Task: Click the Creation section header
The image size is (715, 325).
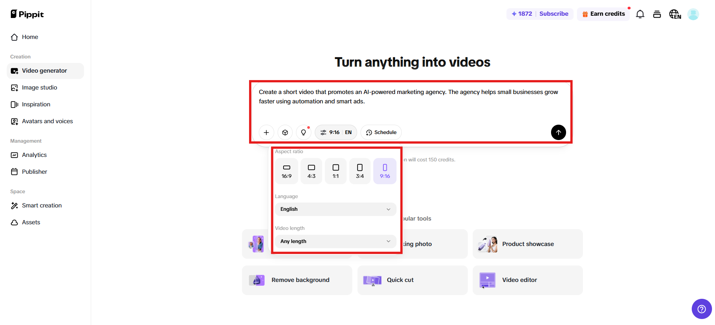Action: (20, 57)
